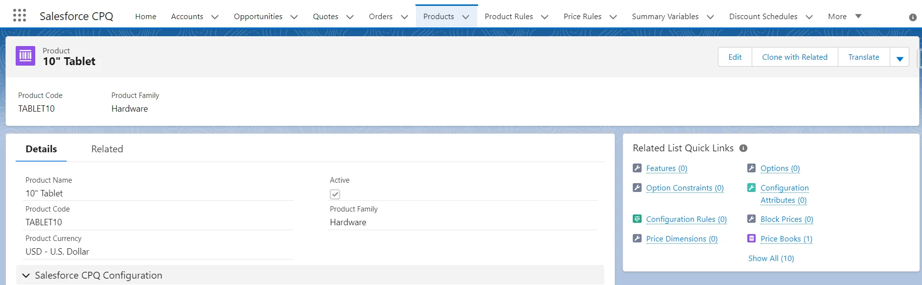Open the Discount Schedules tab
The image size is (922, 285).
click(x=763, y=17)
